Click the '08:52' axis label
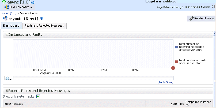 (x=136, y=70)
